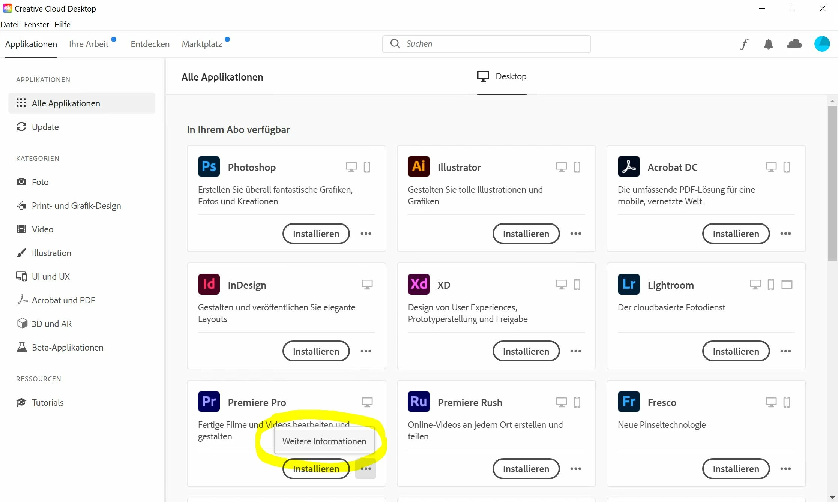
Task: Install InDesign with Installieren button
Action: pyautogui.click(x=316, y=351)
